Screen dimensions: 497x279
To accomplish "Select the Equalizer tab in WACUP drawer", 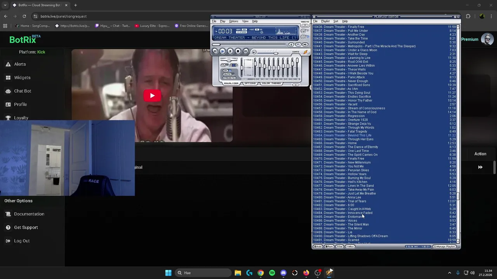I will tap(231, 83).
